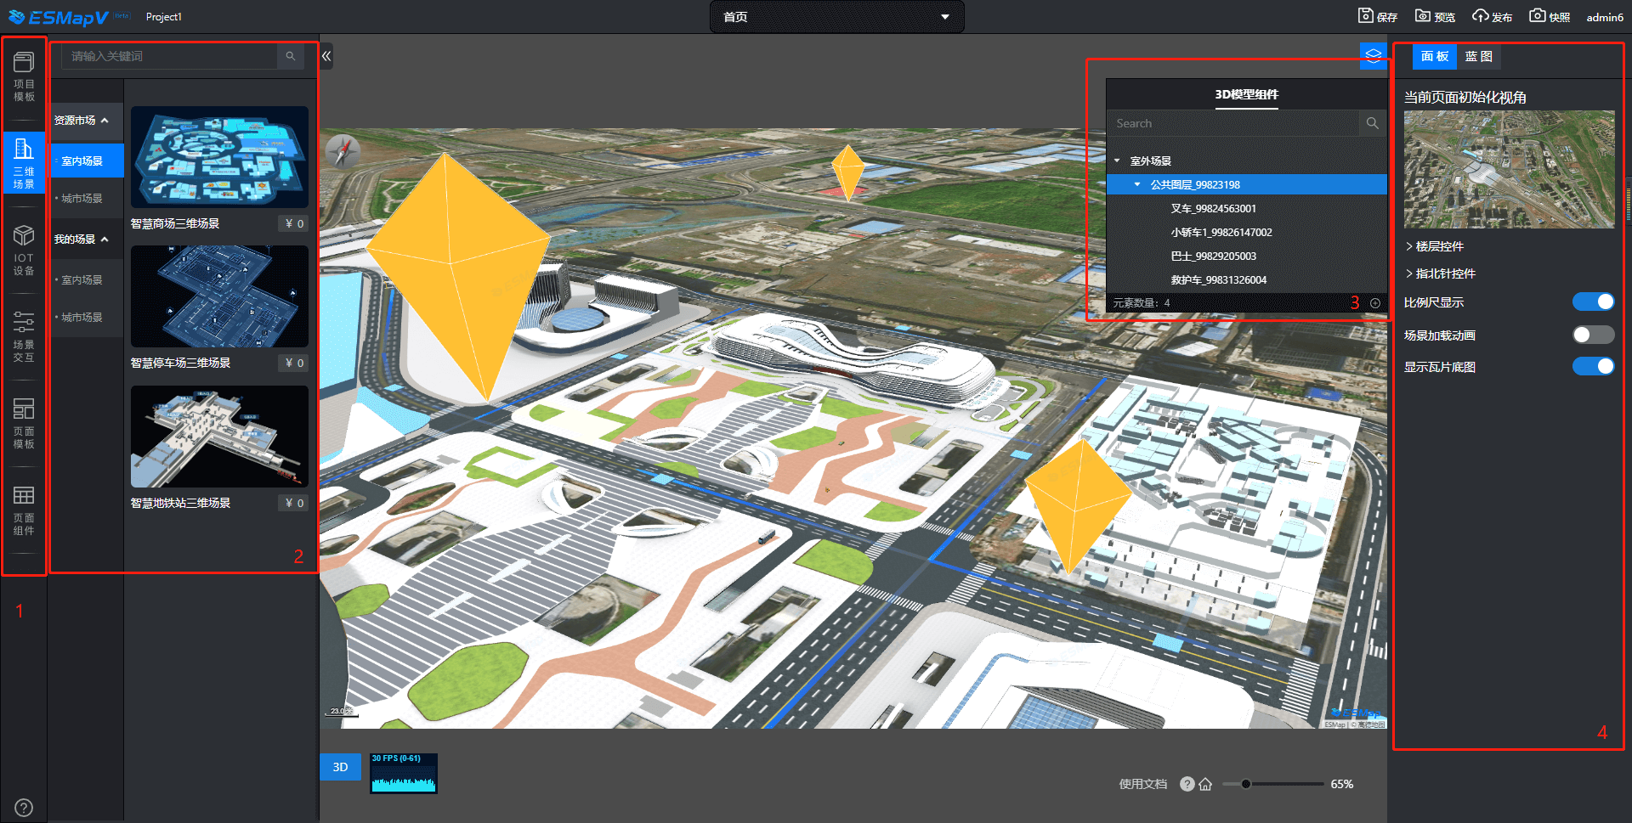Viewport: 1632px width, 823px height.
Task: Switch to the 蓝图 tab
Action: [1478, 56]
